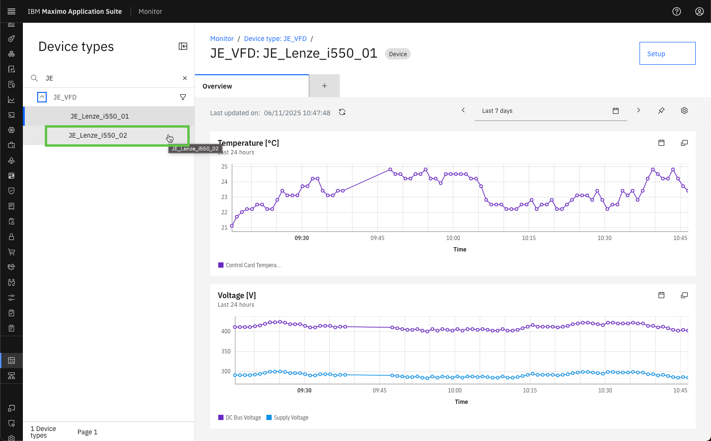Collapse the Device types panel icon
711x441 pixels.
tap(183, 46)
